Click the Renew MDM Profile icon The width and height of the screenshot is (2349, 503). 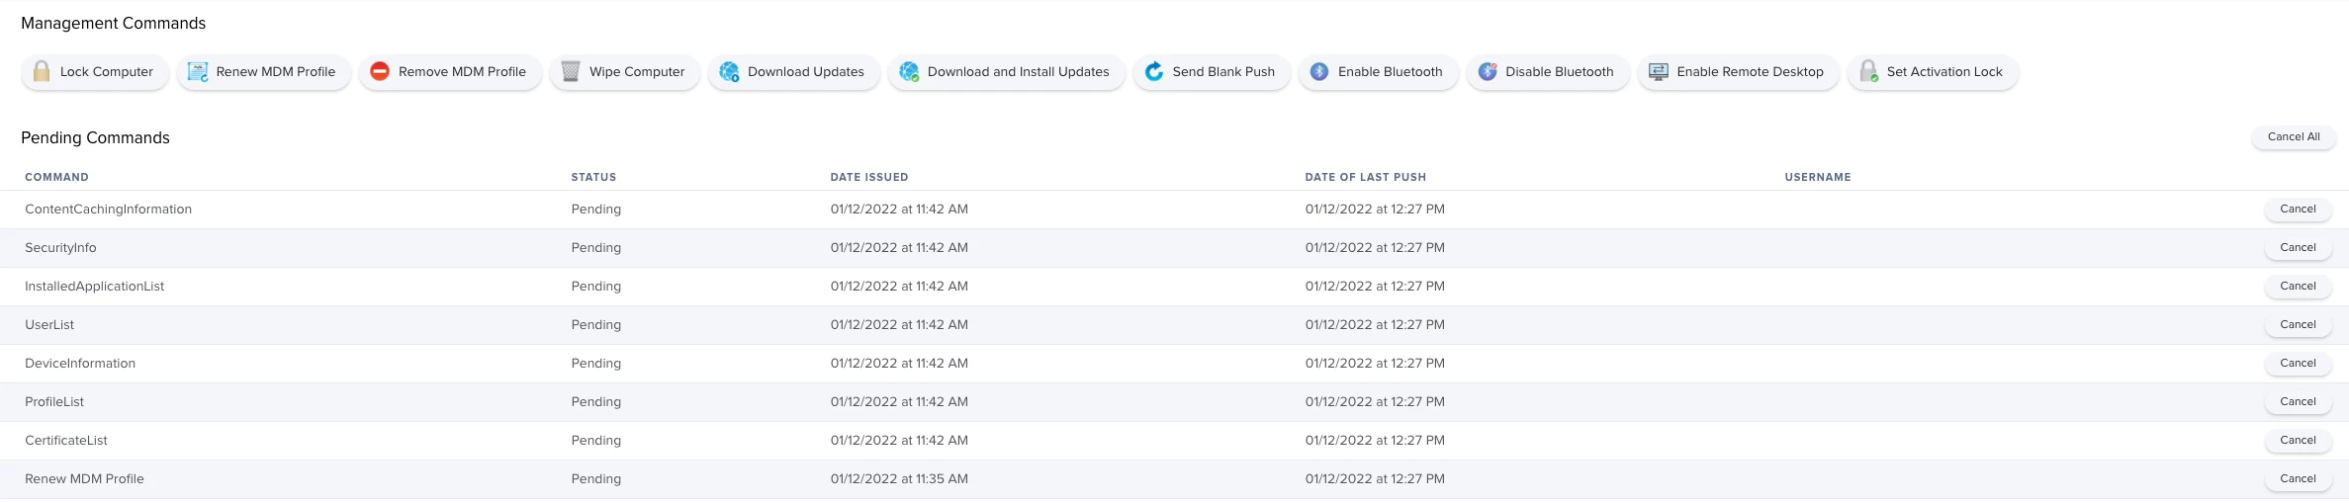point(198,71)
